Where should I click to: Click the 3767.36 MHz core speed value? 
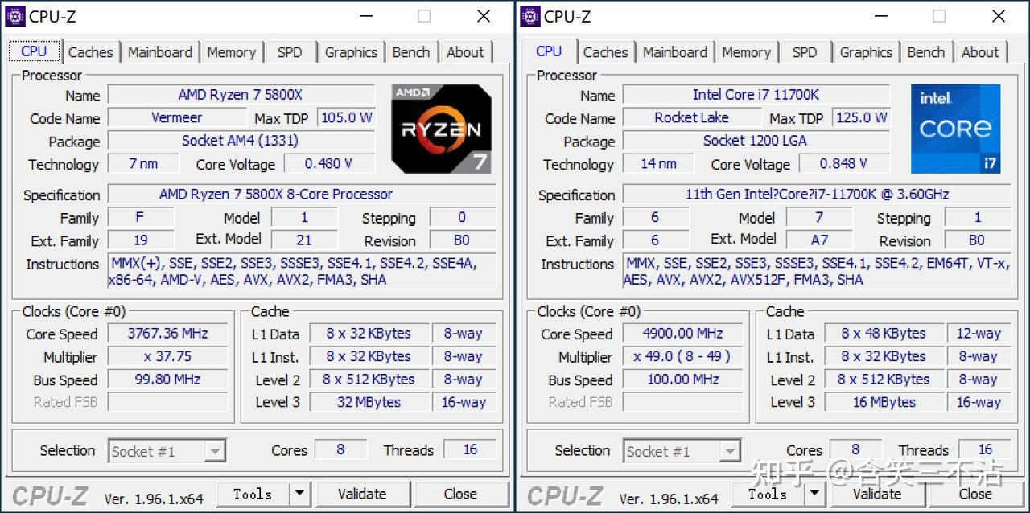click(x=167, y=334)
